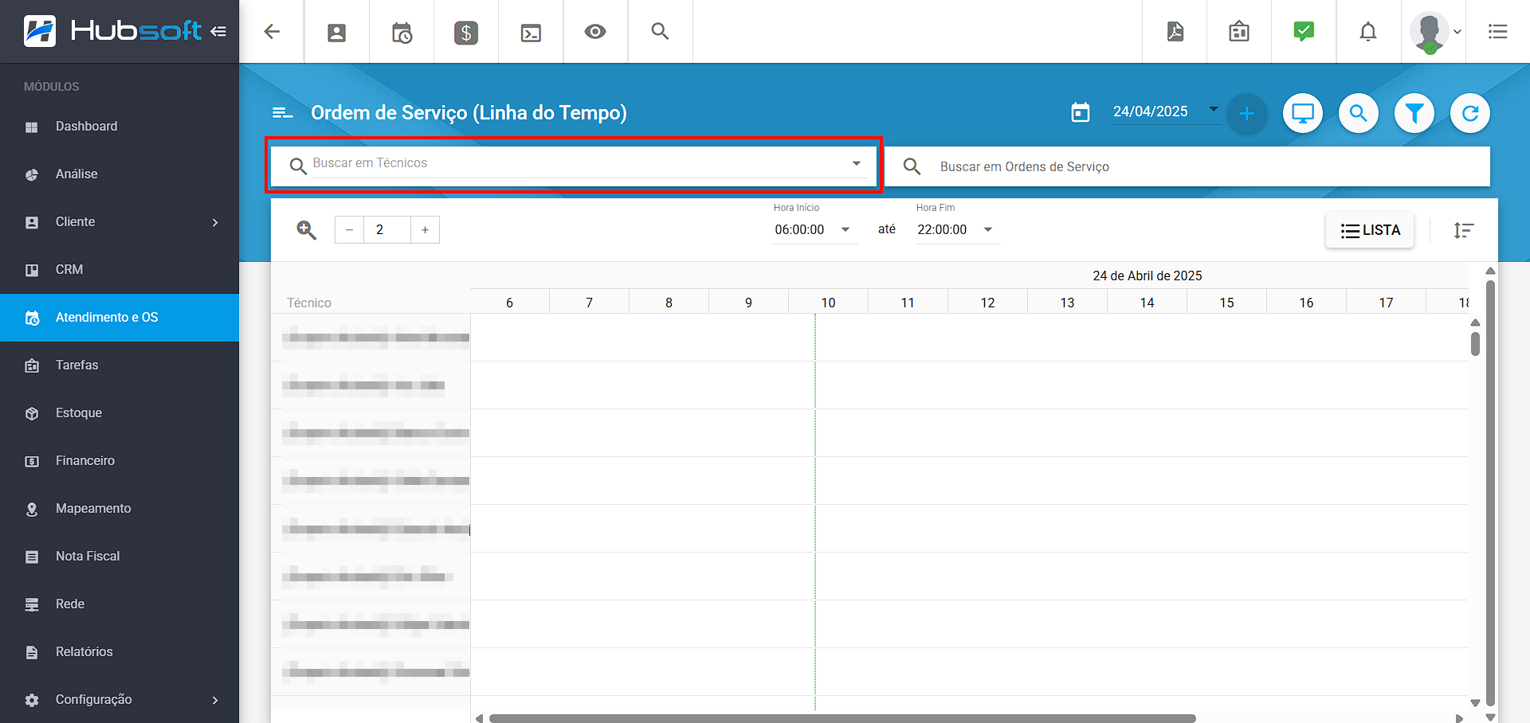Focus the Buscar em Técnicos field

573,164
